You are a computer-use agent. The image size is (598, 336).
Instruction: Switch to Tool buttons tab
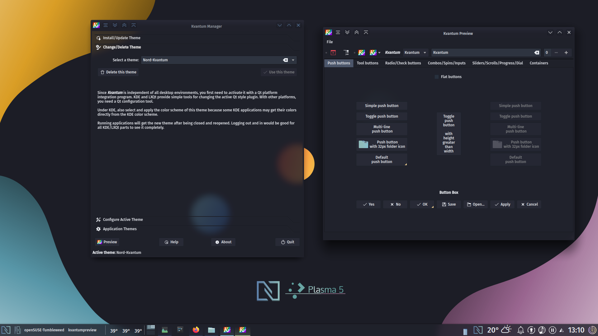pyautogui.click(x=368, y=63)
